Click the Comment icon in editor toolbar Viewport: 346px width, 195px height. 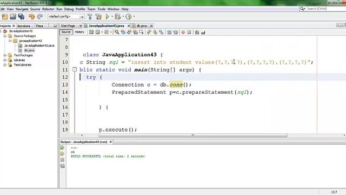[197, 32]
